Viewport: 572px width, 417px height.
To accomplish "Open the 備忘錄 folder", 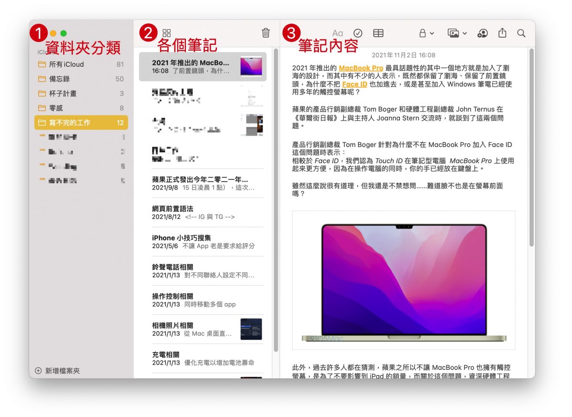I will click(x=81, y=79).
